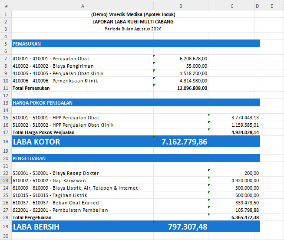284x240 pixels.
Task: Click 'Total Harga Pokok Penjualan' label
Action: tap(43, 132)
